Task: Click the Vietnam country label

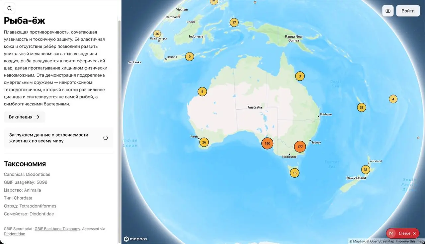Action: pos(182,10)
